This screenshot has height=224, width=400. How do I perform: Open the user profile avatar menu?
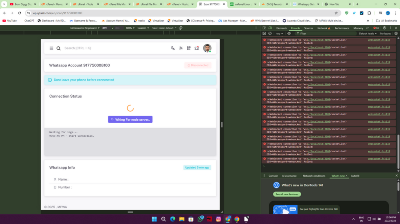pos(207,48)
